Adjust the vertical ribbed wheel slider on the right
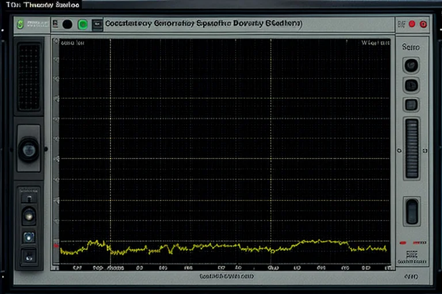The image size is (442, 294). pos(412,148)
